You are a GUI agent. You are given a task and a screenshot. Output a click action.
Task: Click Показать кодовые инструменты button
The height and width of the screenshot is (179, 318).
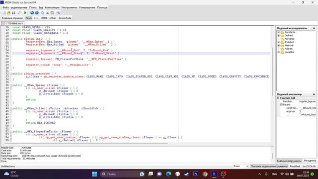click(x=269, y=166)
